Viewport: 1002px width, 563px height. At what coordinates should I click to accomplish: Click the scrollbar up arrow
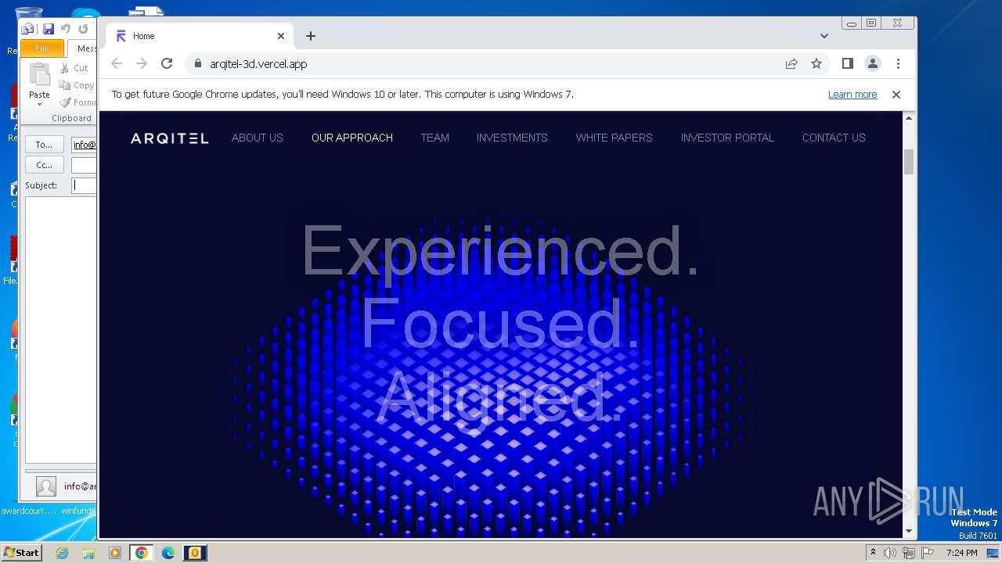pos(909,117)
